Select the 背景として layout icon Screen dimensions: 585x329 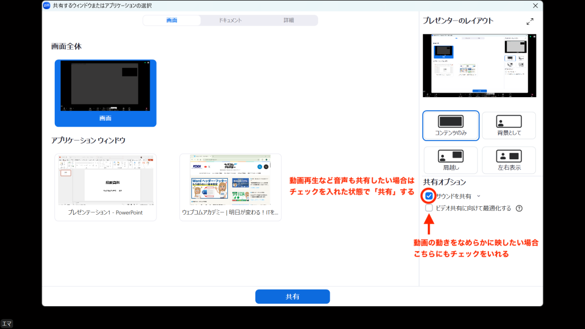click(x=508, y=125)
